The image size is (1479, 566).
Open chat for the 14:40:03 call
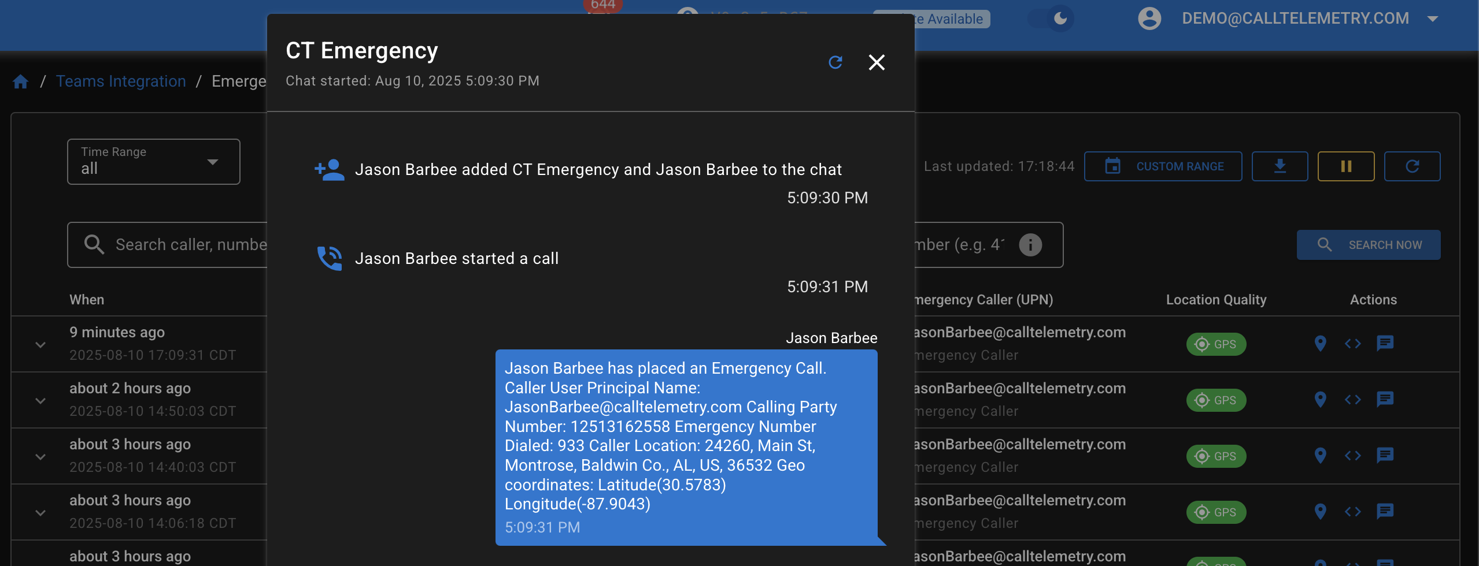tap(1385, 456)
